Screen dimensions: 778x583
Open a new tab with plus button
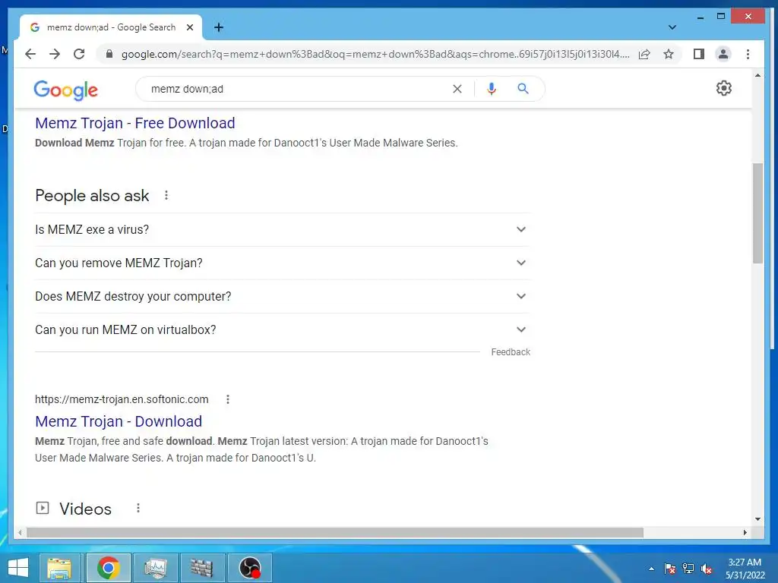tap(218, 27)
